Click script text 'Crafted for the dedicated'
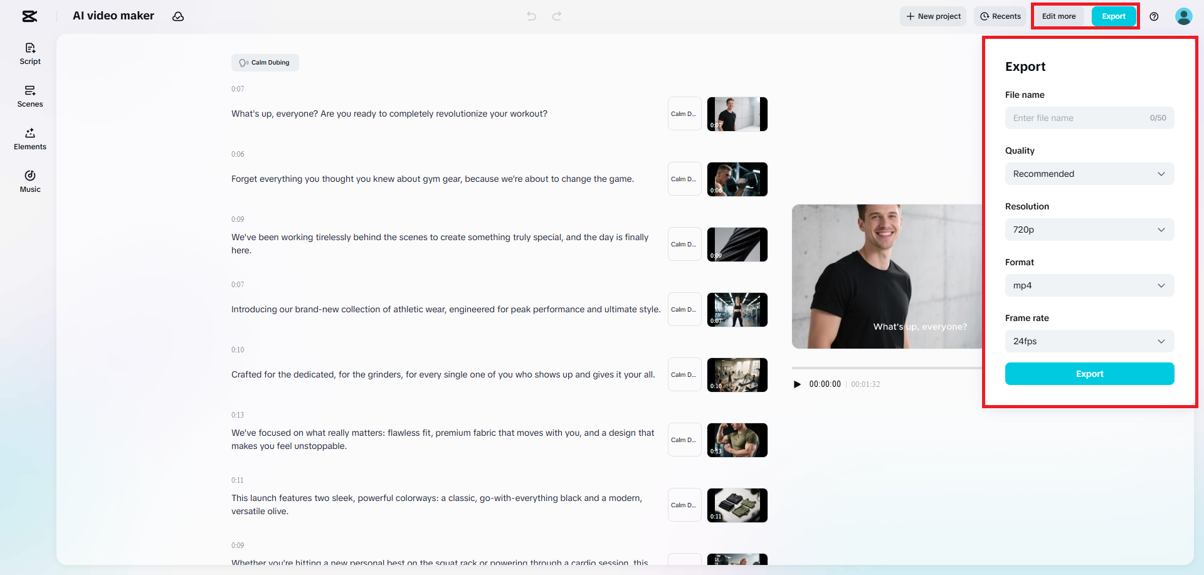The height and width of the screenshot is (575, 1204). 443,375
